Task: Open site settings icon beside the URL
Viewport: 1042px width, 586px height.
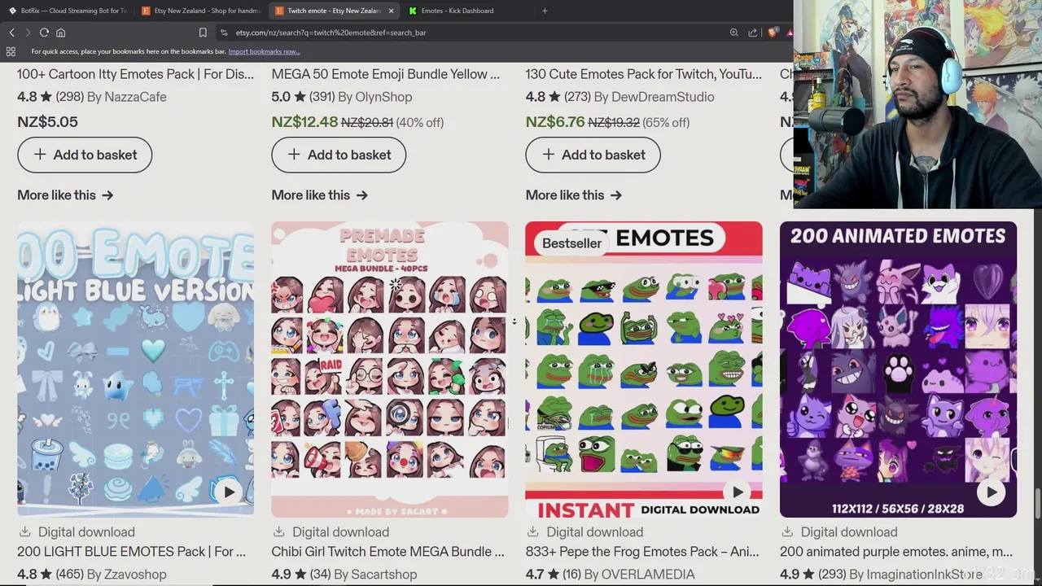Action: coord(224,33)
